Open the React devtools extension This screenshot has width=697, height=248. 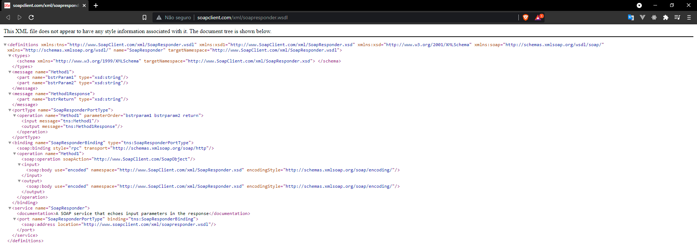[654, 17]
